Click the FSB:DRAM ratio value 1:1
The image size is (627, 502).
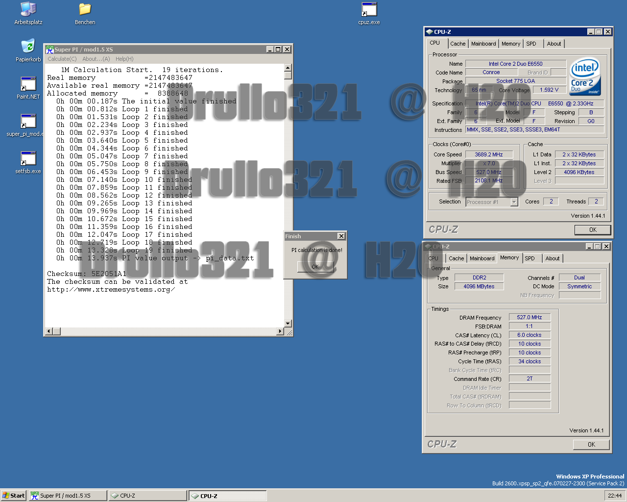click(530, 326)
